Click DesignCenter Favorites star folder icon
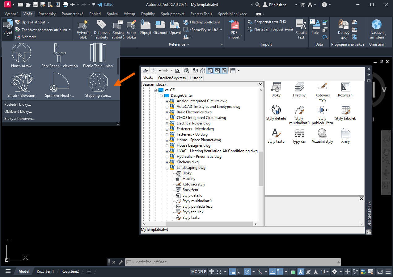The image size is (393, 277). tap(196, 71)
